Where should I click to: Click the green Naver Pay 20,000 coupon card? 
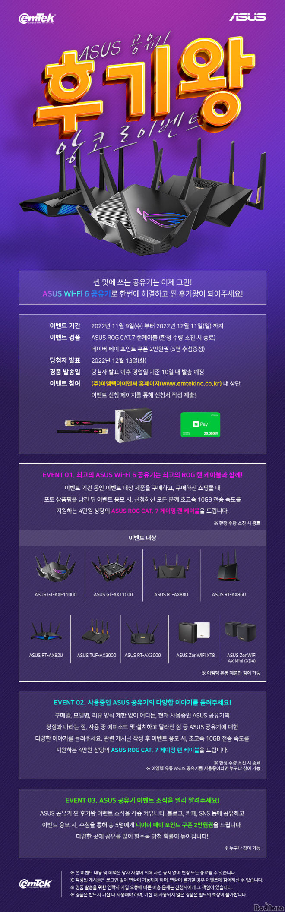(x=200, y=425)
